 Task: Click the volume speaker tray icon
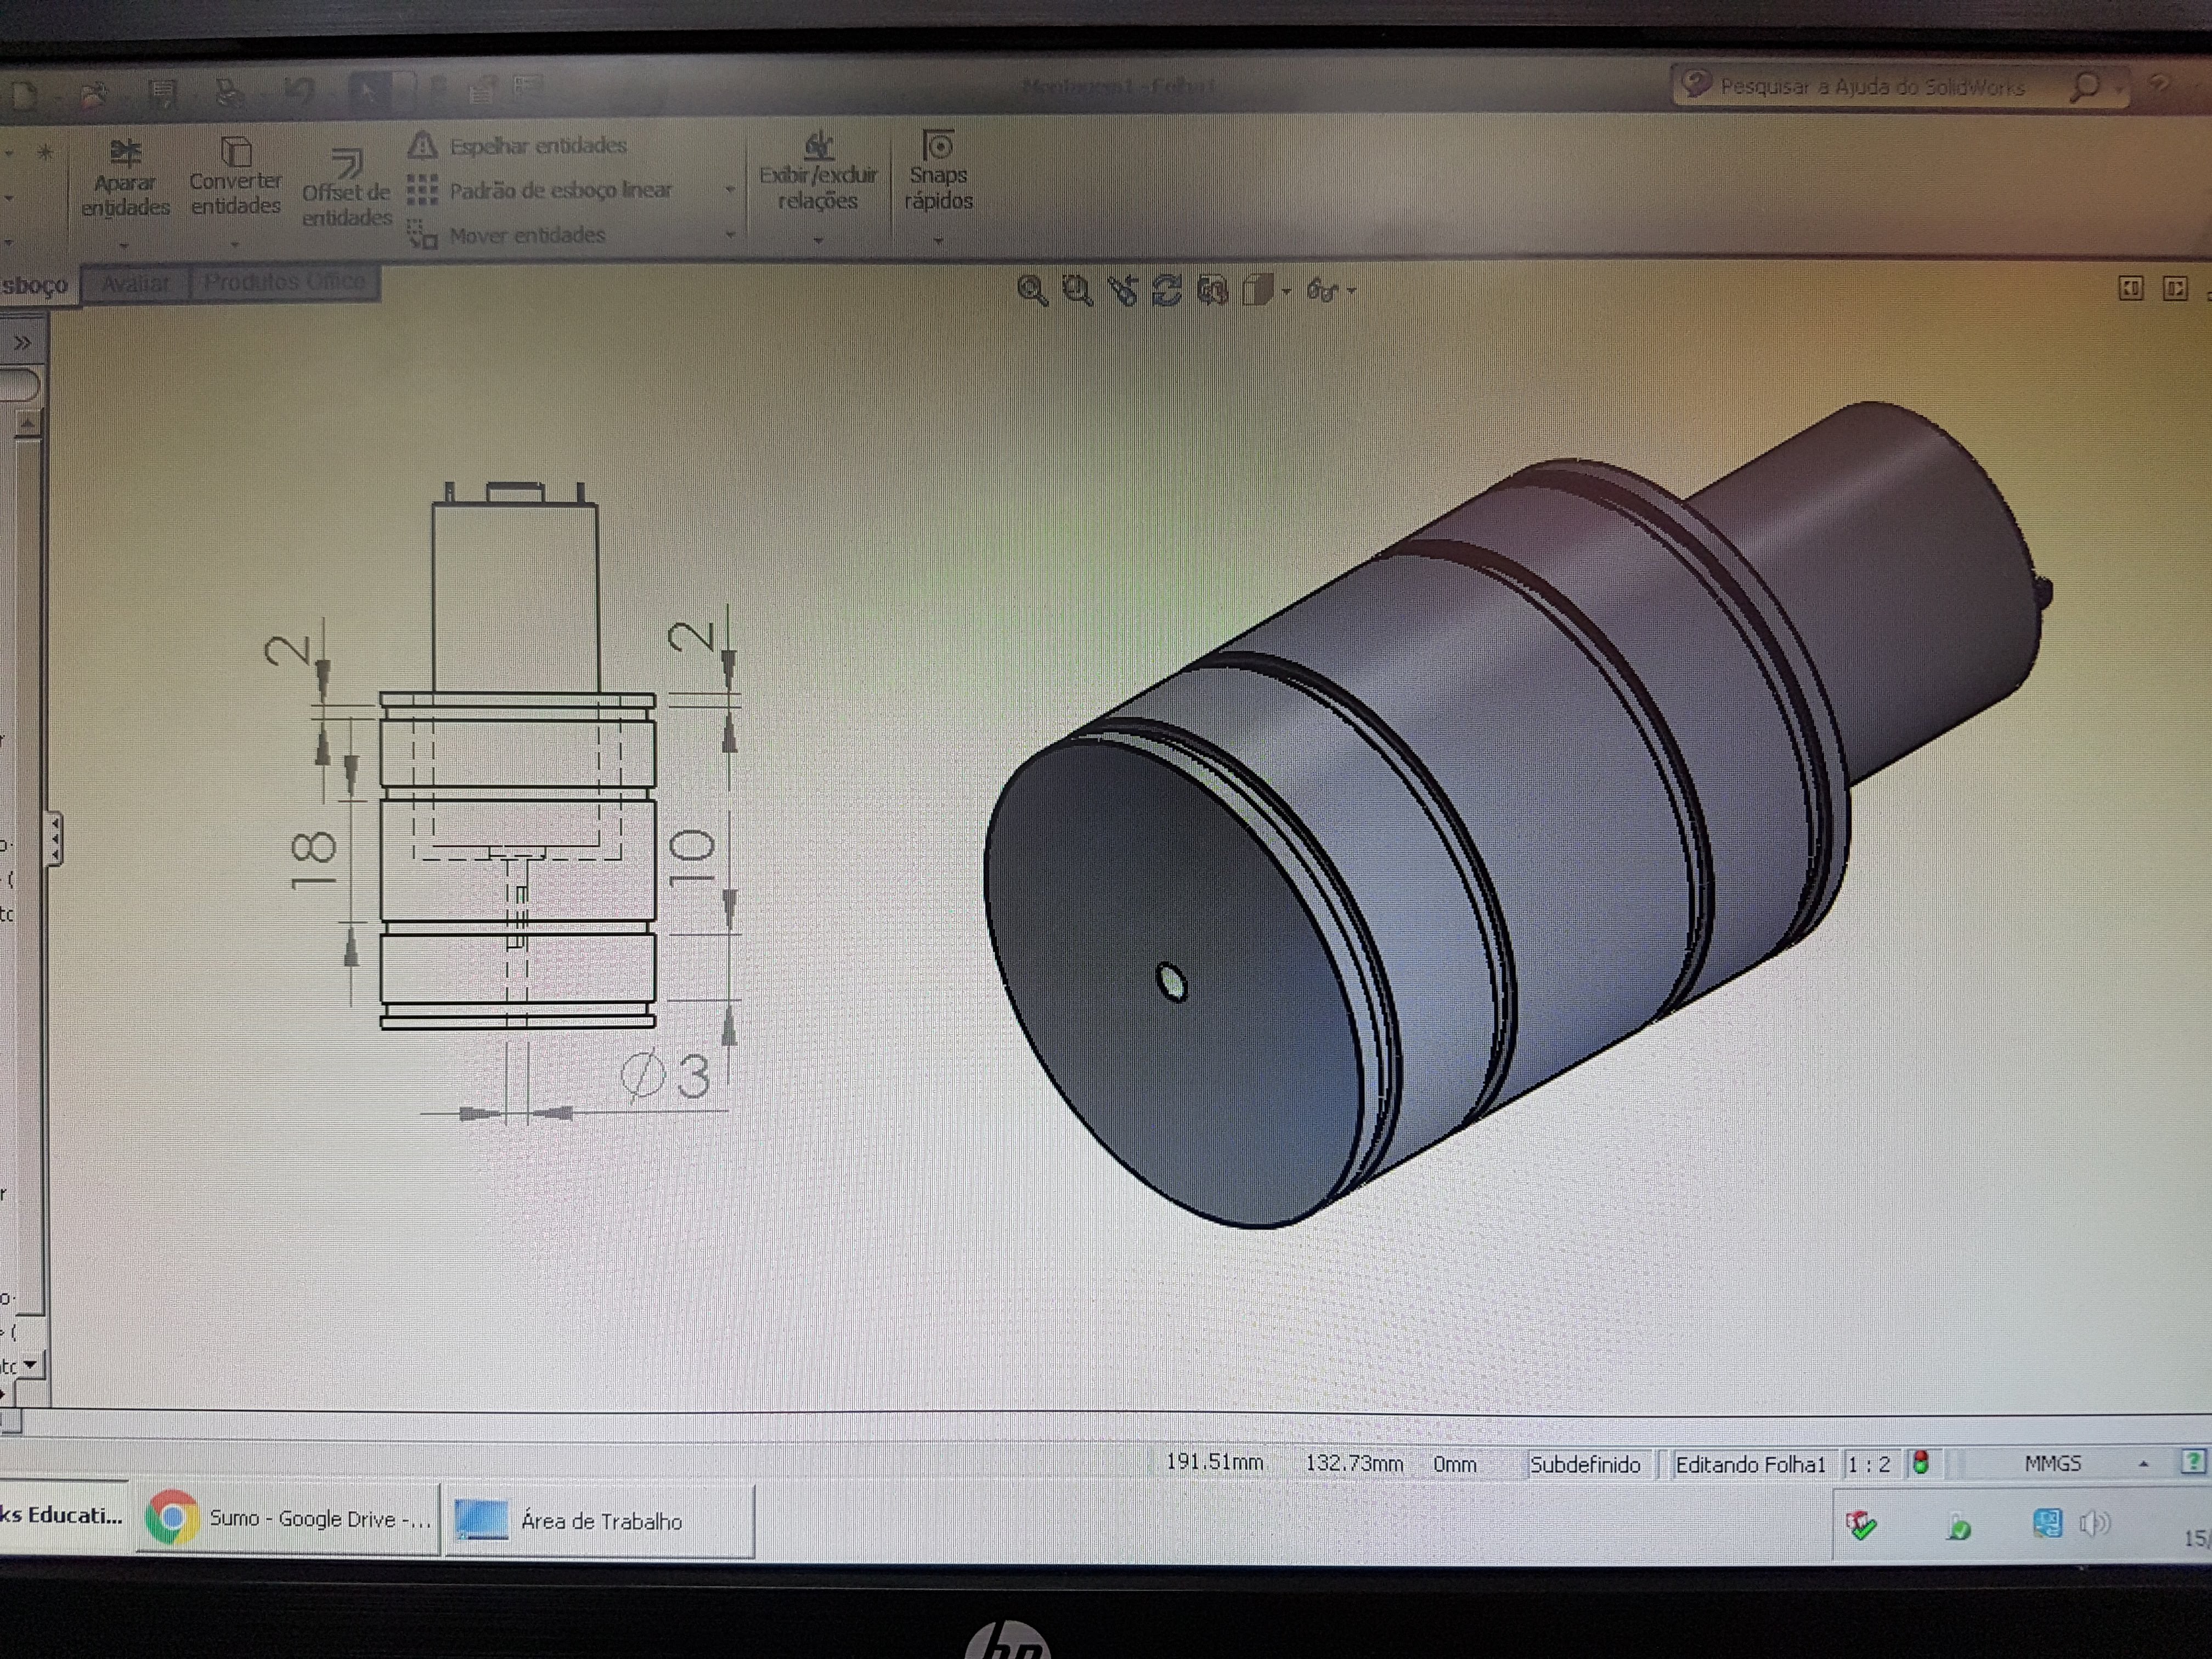2095,1523
